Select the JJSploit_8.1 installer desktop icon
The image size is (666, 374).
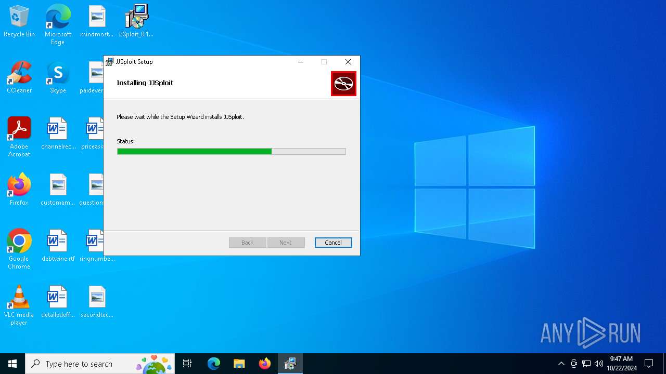[136, 21]
